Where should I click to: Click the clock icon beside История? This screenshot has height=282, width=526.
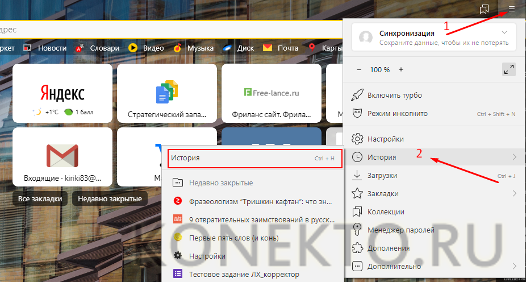[358, 157]
